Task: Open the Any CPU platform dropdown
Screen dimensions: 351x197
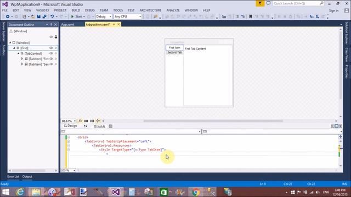Action: (x=128, y=16)
